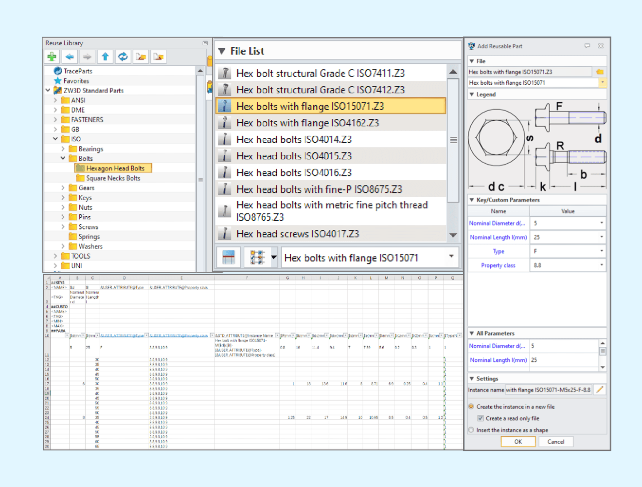
Task: Expand the Gears folder in tree
Action: [63, 188]
